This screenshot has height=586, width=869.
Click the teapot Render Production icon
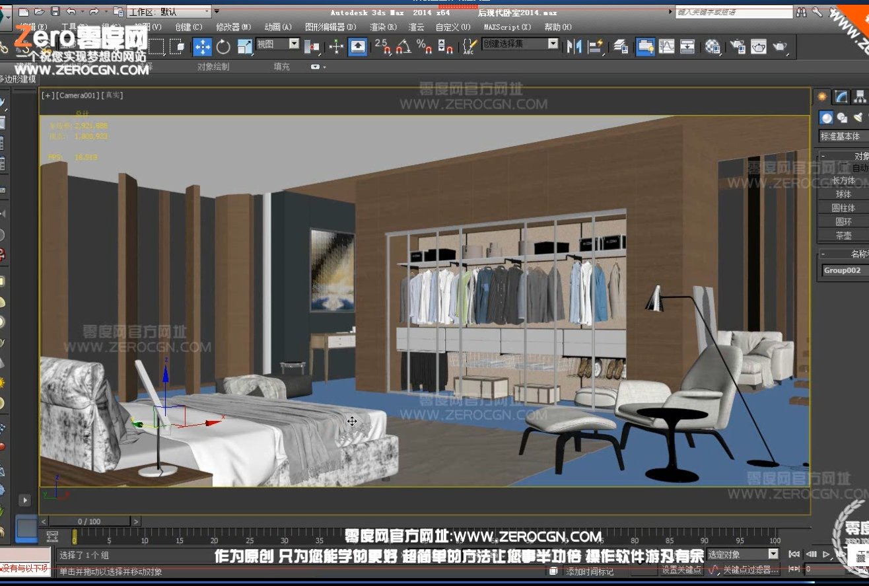point(780,46)
